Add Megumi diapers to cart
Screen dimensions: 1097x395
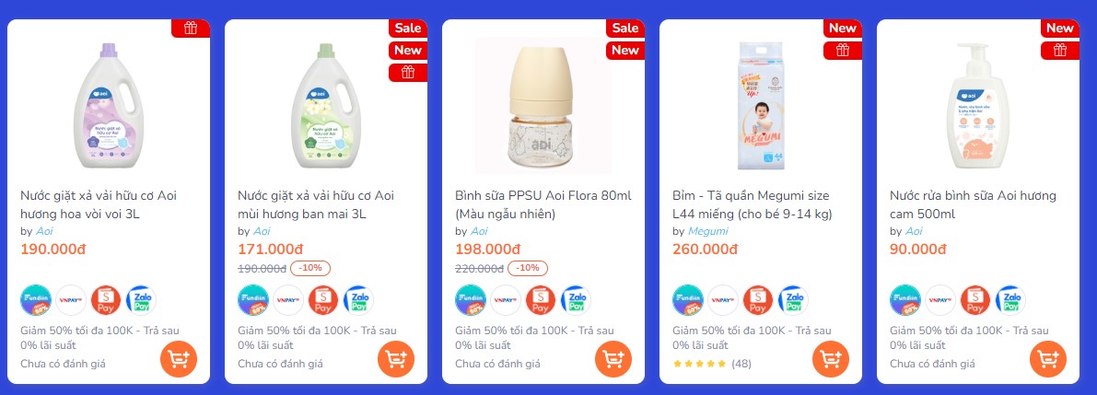(831, 359)
